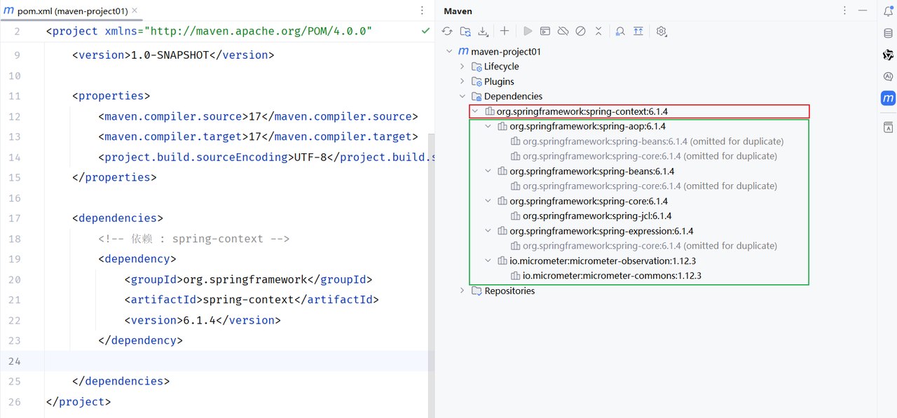
Task: Click the Maven panel title
Action: coord(458,11)
